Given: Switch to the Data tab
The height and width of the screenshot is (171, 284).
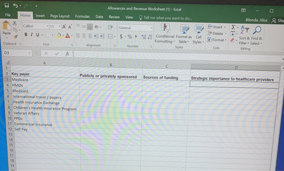Looking at the screenshot, I should click(99, 17).
